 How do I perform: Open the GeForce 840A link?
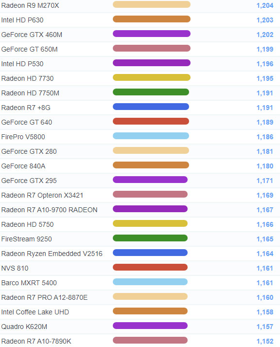click(23, 166)
